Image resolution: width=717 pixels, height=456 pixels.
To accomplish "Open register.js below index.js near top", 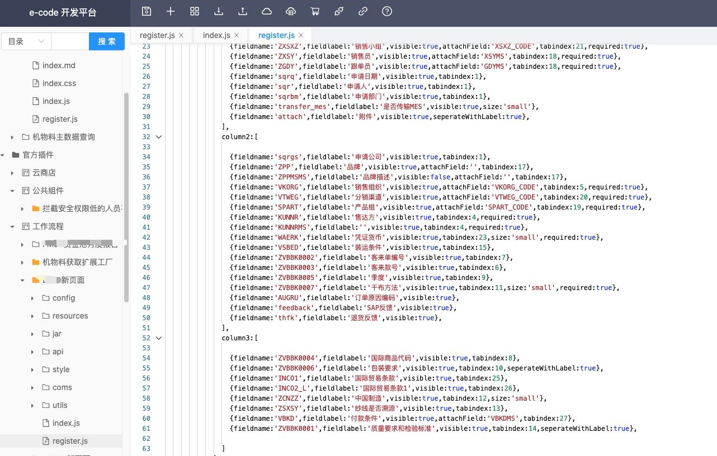I will pyautogui.click(x=60, y=119).
